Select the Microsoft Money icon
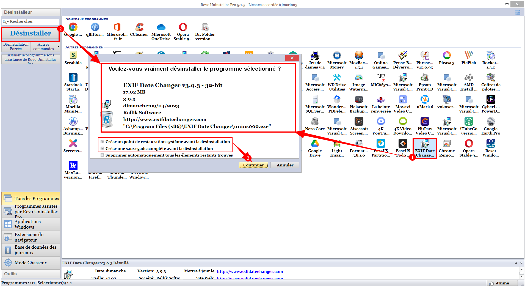The width and height of the screenshot is (525, 288). [337, 56]
